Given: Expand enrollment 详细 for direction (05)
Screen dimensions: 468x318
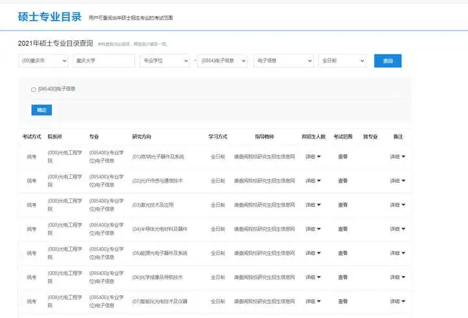Looking at the screenshot, I should (313, 253).
